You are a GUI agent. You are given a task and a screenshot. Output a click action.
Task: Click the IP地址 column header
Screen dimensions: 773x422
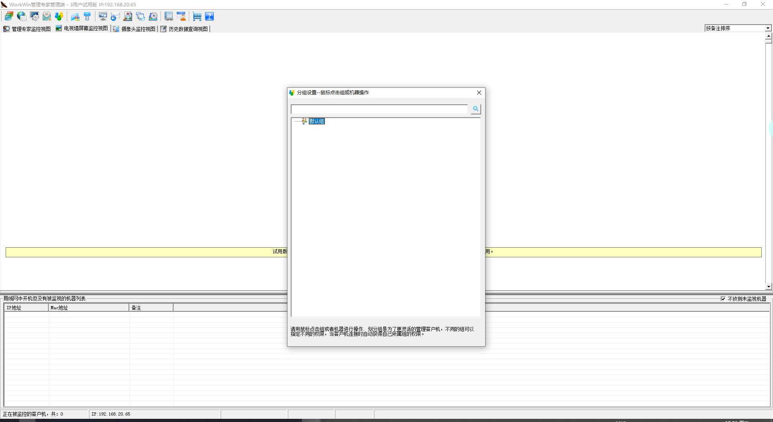click(x=26, y=308)
